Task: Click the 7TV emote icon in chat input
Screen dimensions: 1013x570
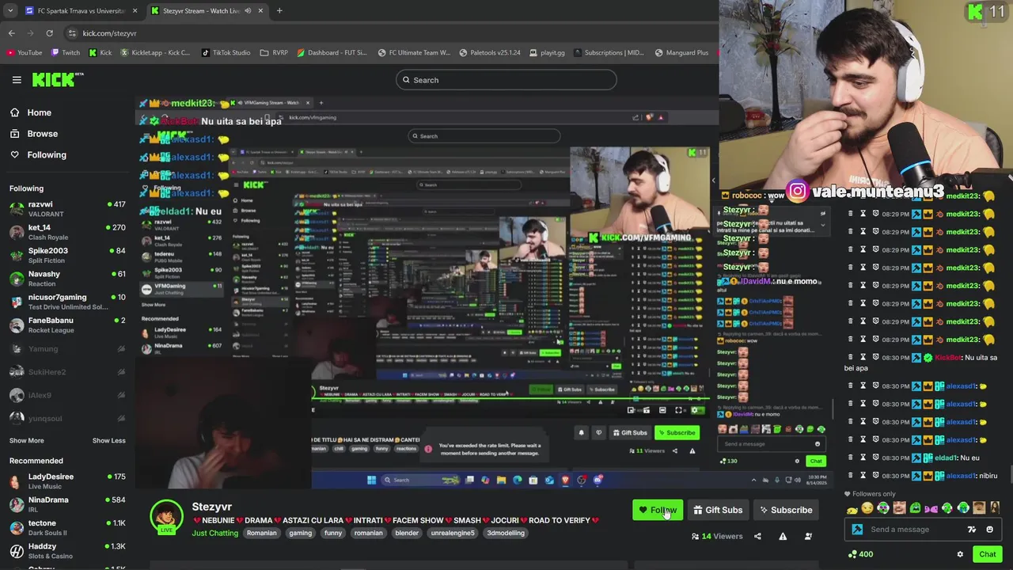Action: (x=972, y=530)
